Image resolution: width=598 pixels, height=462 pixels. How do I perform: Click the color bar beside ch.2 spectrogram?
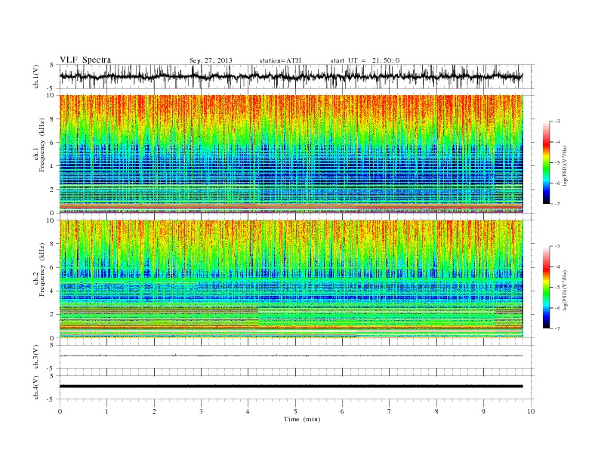tap(546, 287)
